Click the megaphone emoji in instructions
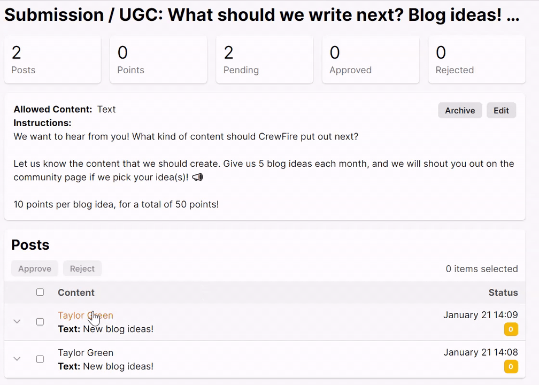Viewport: 539px width, 385px height. click(x=198, y=178)
